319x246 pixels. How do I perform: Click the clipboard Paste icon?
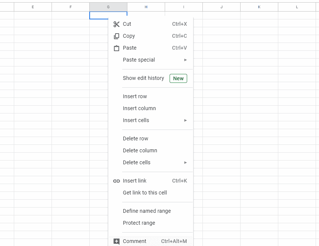(117, 48)
